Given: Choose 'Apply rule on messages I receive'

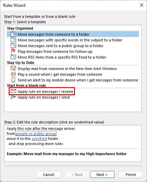Looking at the screenshot, I should coord(45,92).
